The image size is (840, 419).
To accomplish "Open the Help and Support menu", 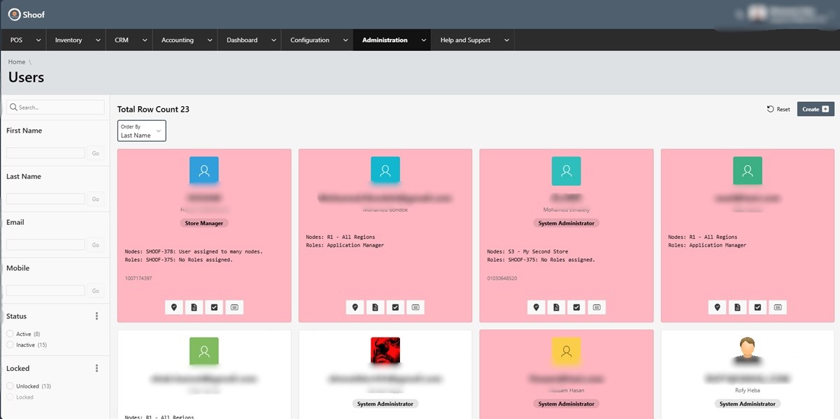I will (x=465, y=41).
